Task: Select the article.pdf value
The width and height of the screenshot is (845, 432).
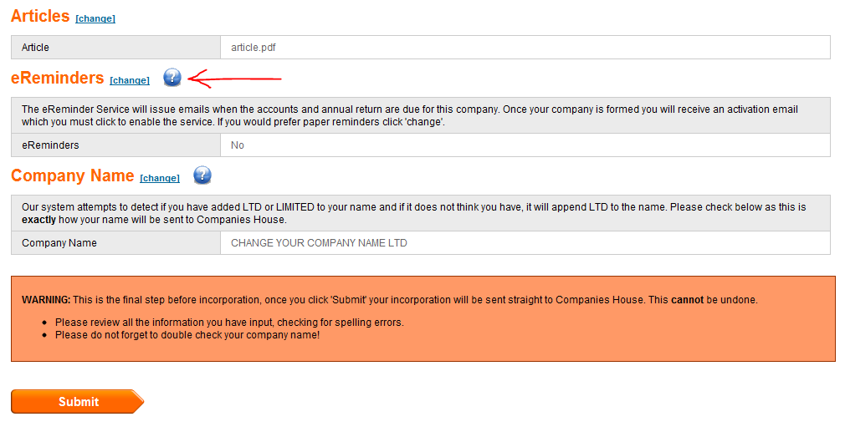Action: [253, 48]
